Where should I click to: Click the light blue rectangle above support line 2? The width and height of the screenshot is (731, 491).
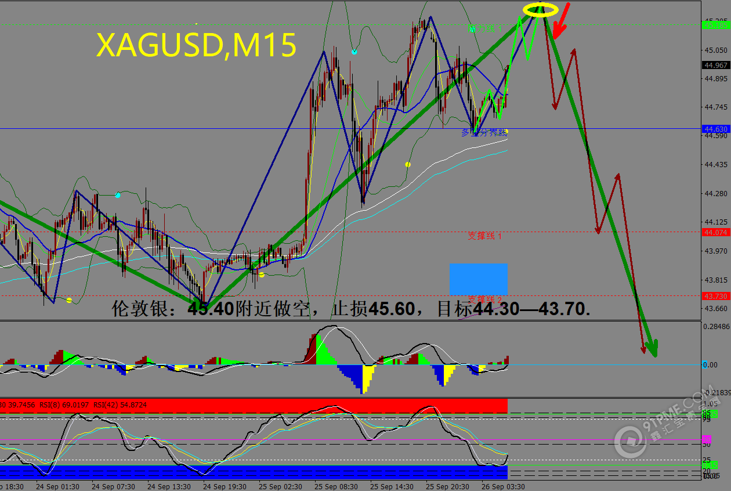pos(479,279)
